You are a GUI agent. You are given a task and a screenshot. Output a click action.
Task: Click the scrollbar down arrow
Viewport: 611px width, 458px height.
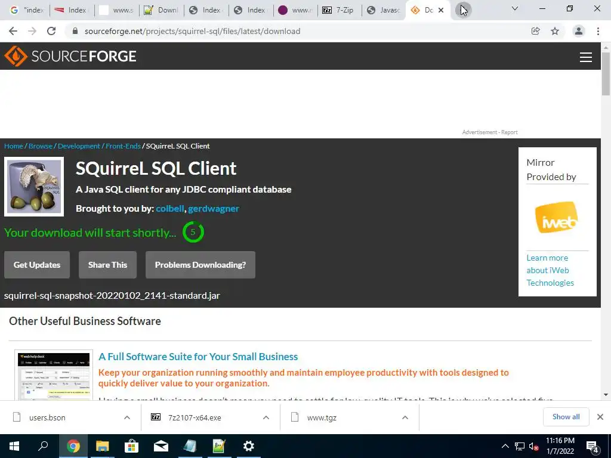click(x=606, y=395)
